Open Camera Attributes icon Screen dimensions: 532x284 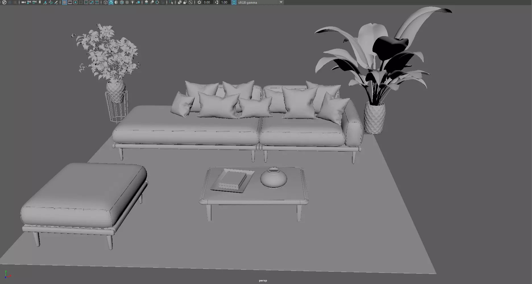[x=34, y=2]
